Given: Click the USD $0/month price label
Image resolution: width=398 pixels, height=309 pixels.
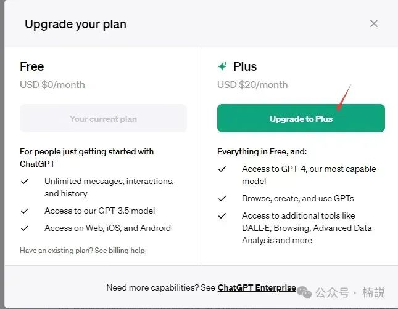Looking at the screenshot, I should tap(52, 84).
